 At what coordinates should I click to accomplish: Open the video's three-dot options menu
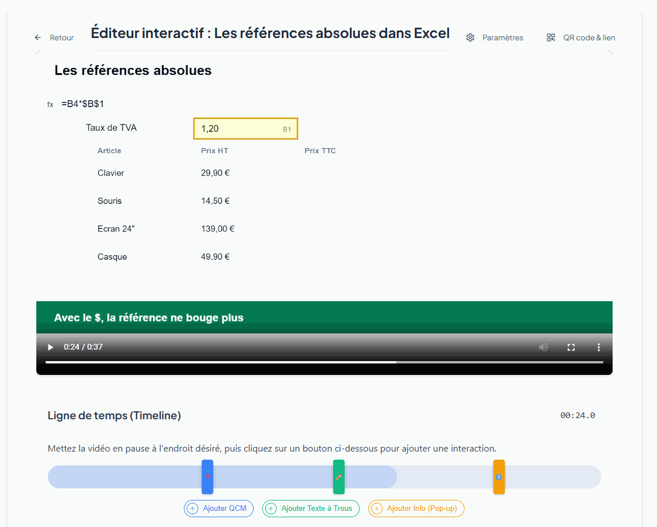point(599,347)
